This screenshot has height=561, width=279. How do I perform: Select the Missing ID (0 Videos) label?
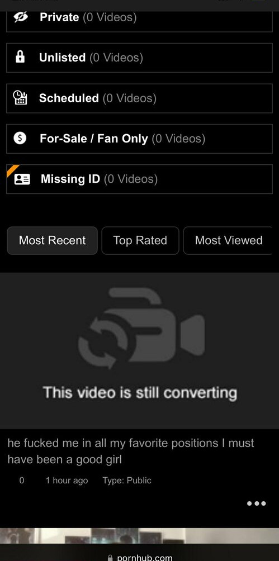coord(99,179)
